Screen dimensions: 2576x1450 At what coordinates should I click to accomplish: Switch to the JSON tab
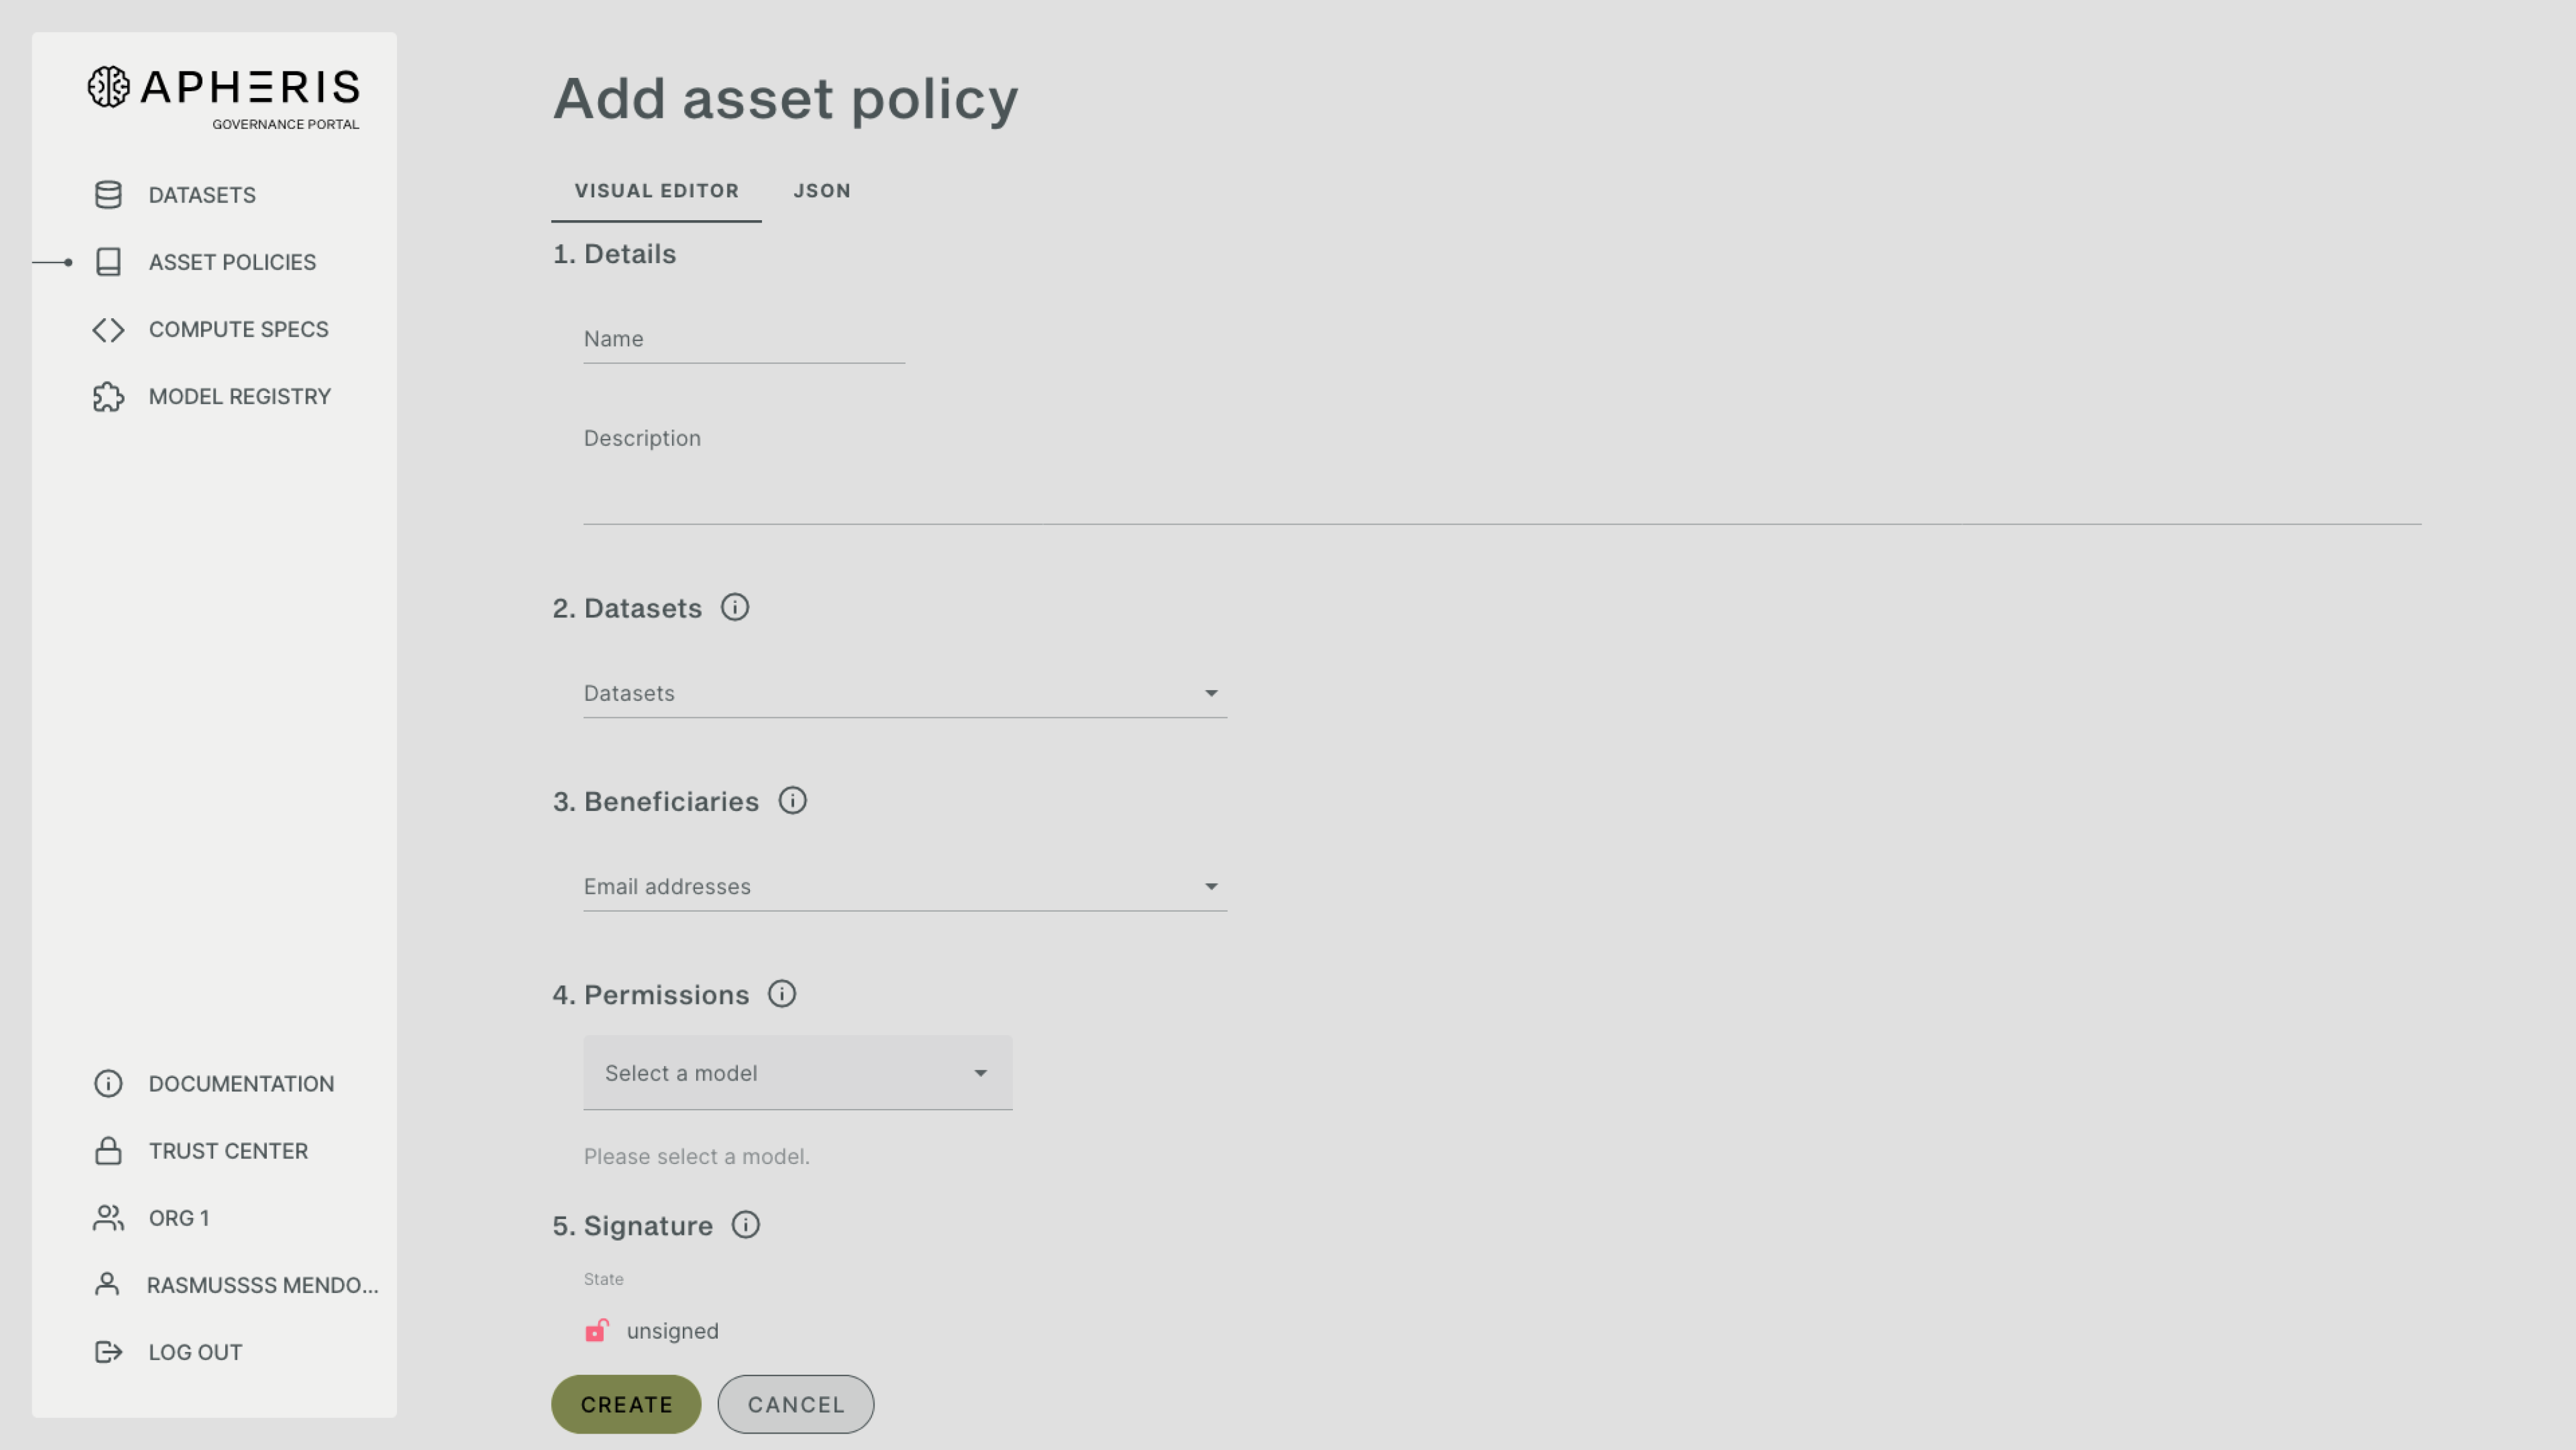click(821, 190)
